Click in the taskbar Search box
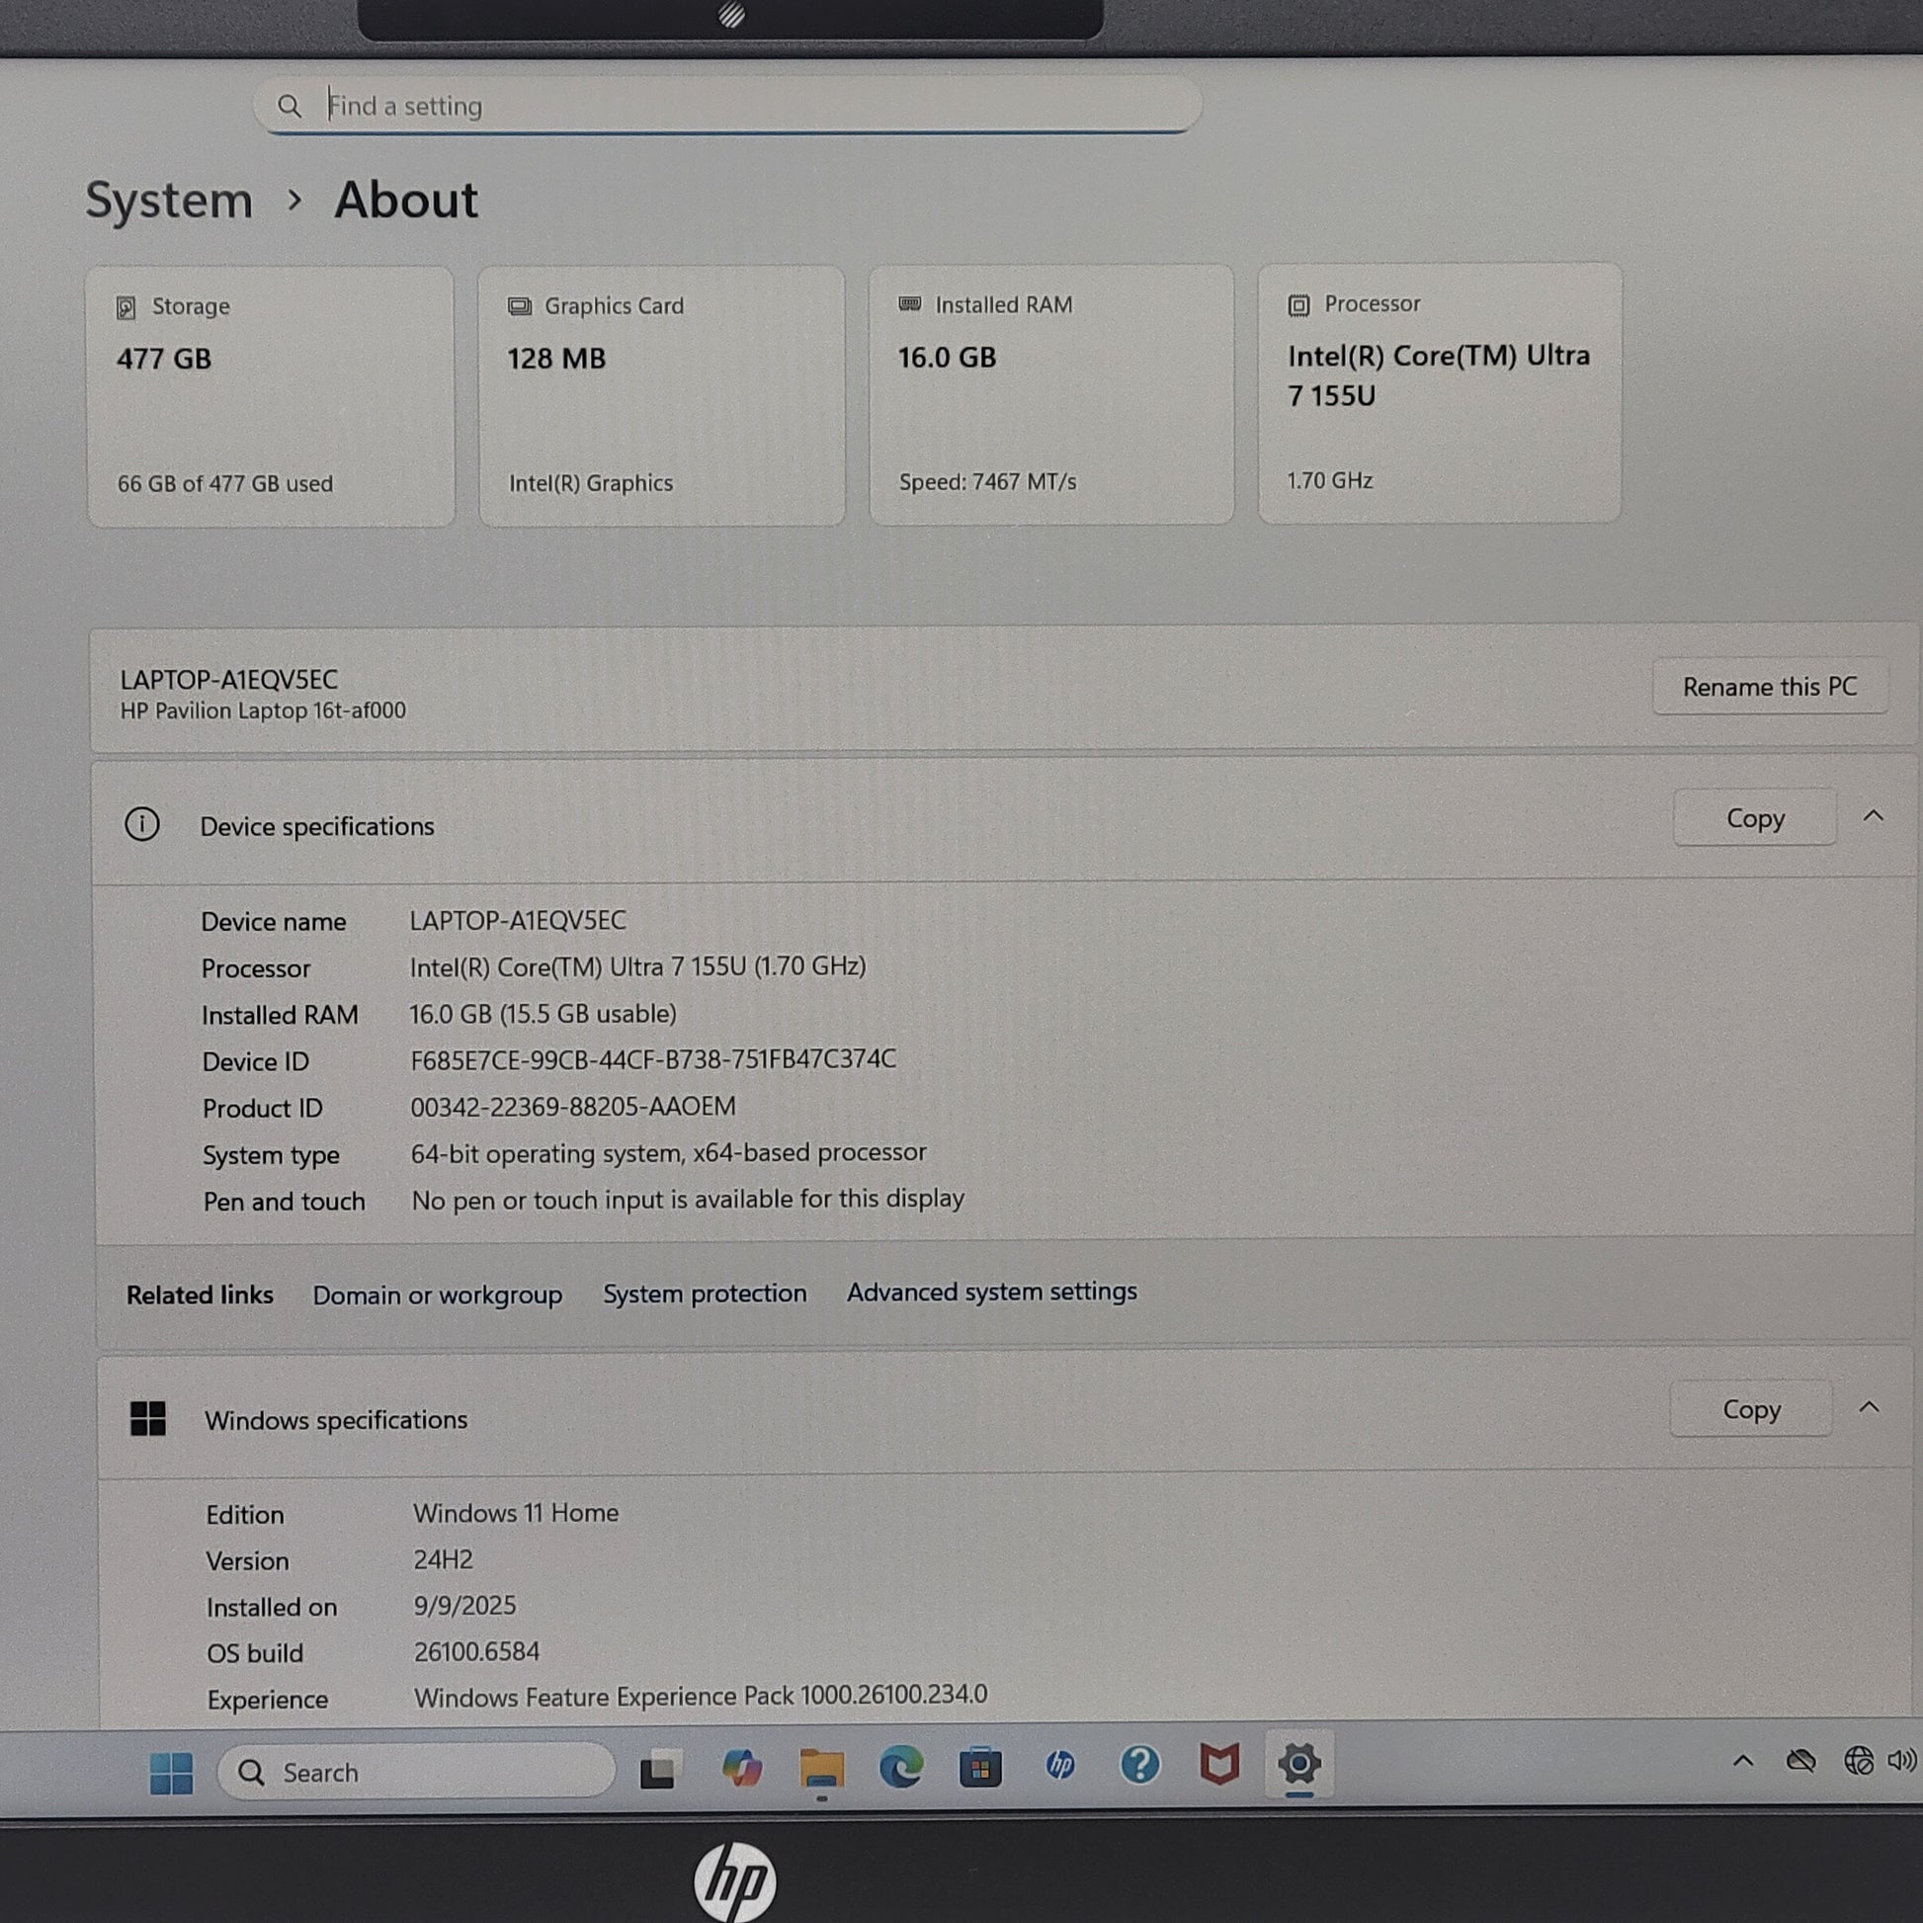The height and width of the screenshot is (1923, 1923). click(x=416, y=1772)
